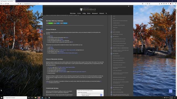This screenshot has width=177, height=99.
Task: Click the browser forward arrow
Action: [x=4, y=4]
